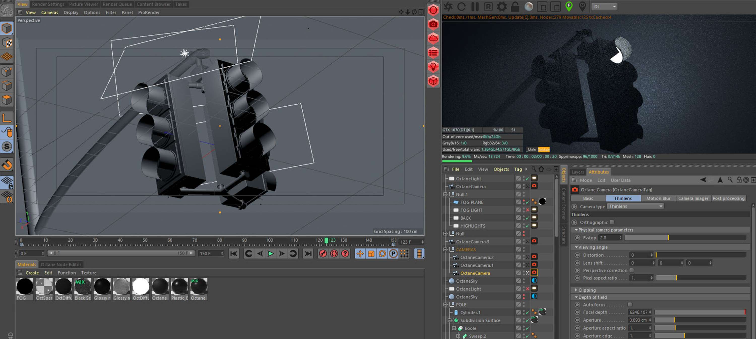
Task: Click the timeline film strip icon
Action: (x=419, y=253)
